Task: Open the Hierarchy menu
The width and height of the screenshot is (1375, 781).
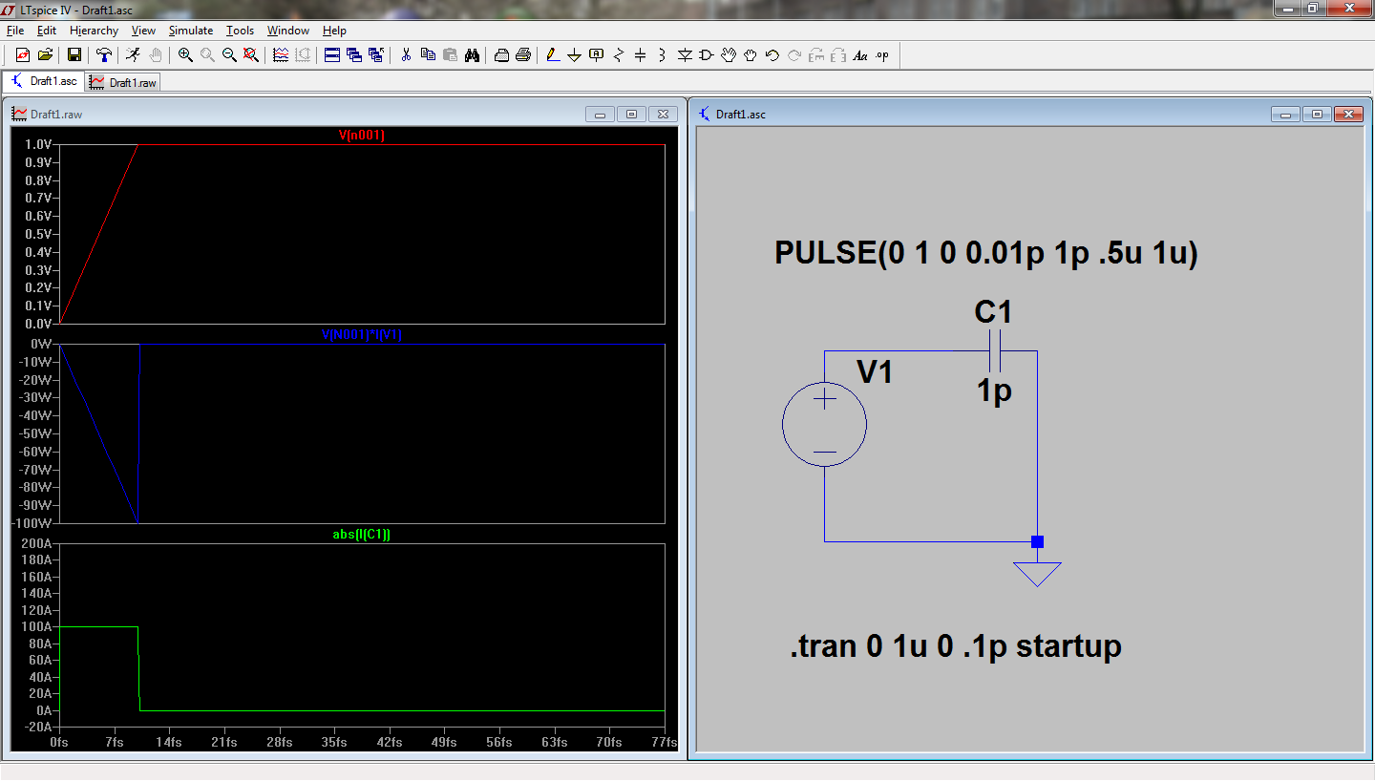Action: (95, 31)
